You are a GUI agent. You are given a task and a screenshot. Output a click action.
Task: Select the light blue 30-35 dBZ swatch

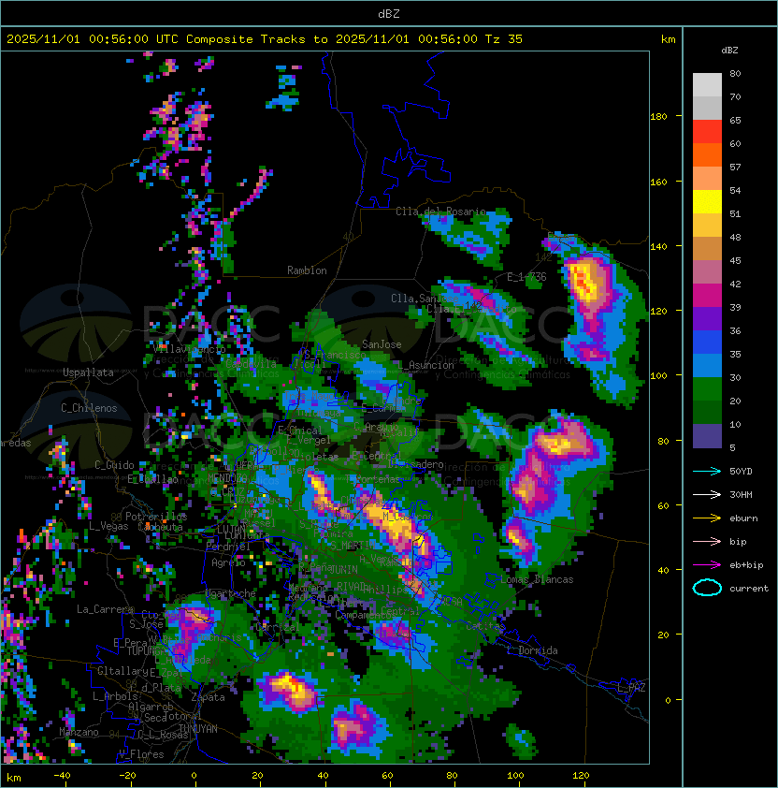(707, 365)
